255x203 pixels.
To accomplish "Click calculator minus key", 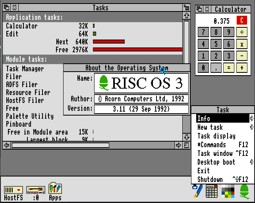I will click(242, 56).
